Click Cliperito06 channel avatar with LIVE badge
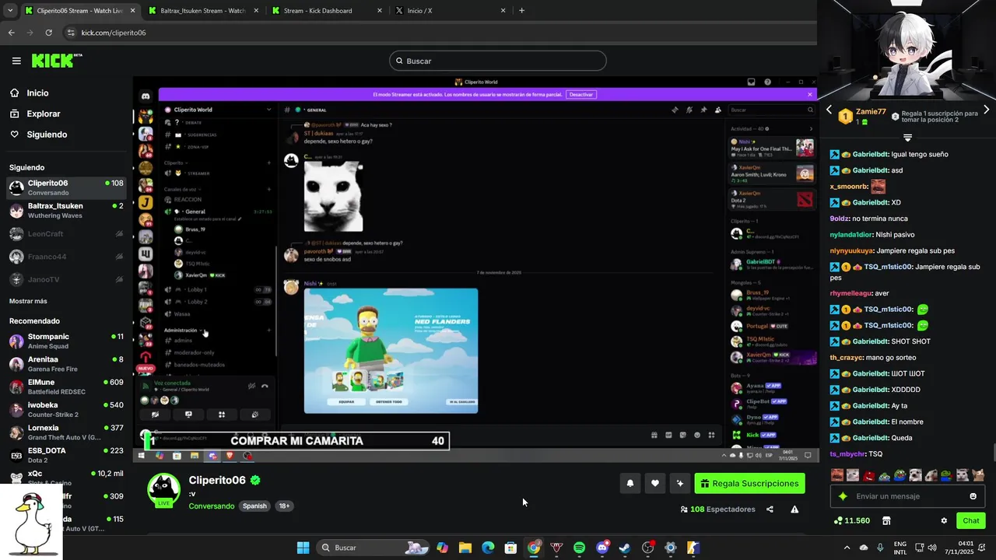 [x=163, y=489]
